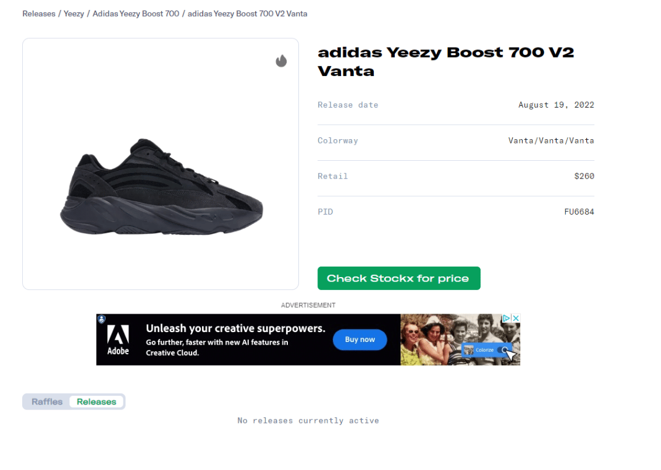Select the Releases tab
Image resolution: width=661 pixels, height=470 pixels.
tap(96, 402)
